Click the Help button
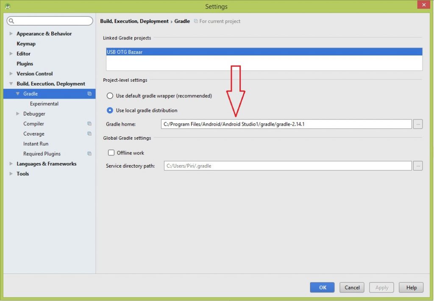 pos(411,287)
